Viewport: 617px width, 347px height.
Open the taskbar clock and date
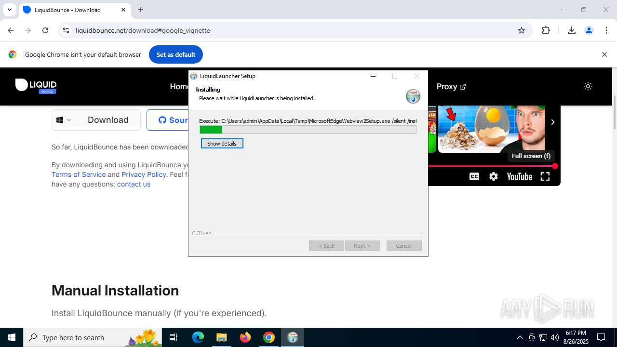[x=576, y=337]
